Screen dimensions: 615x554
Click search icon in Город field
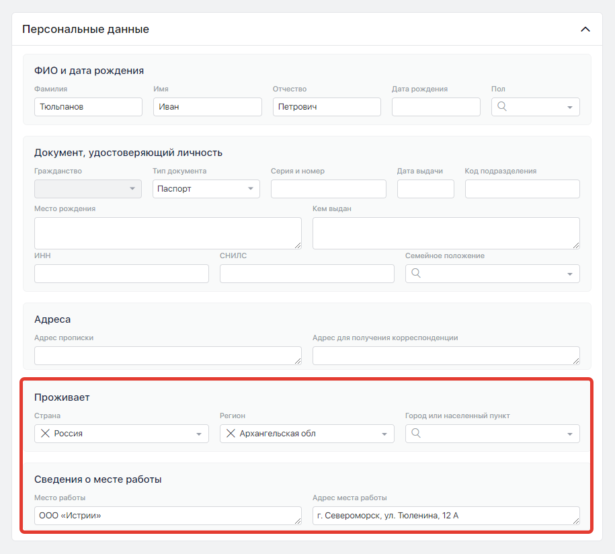415,434
